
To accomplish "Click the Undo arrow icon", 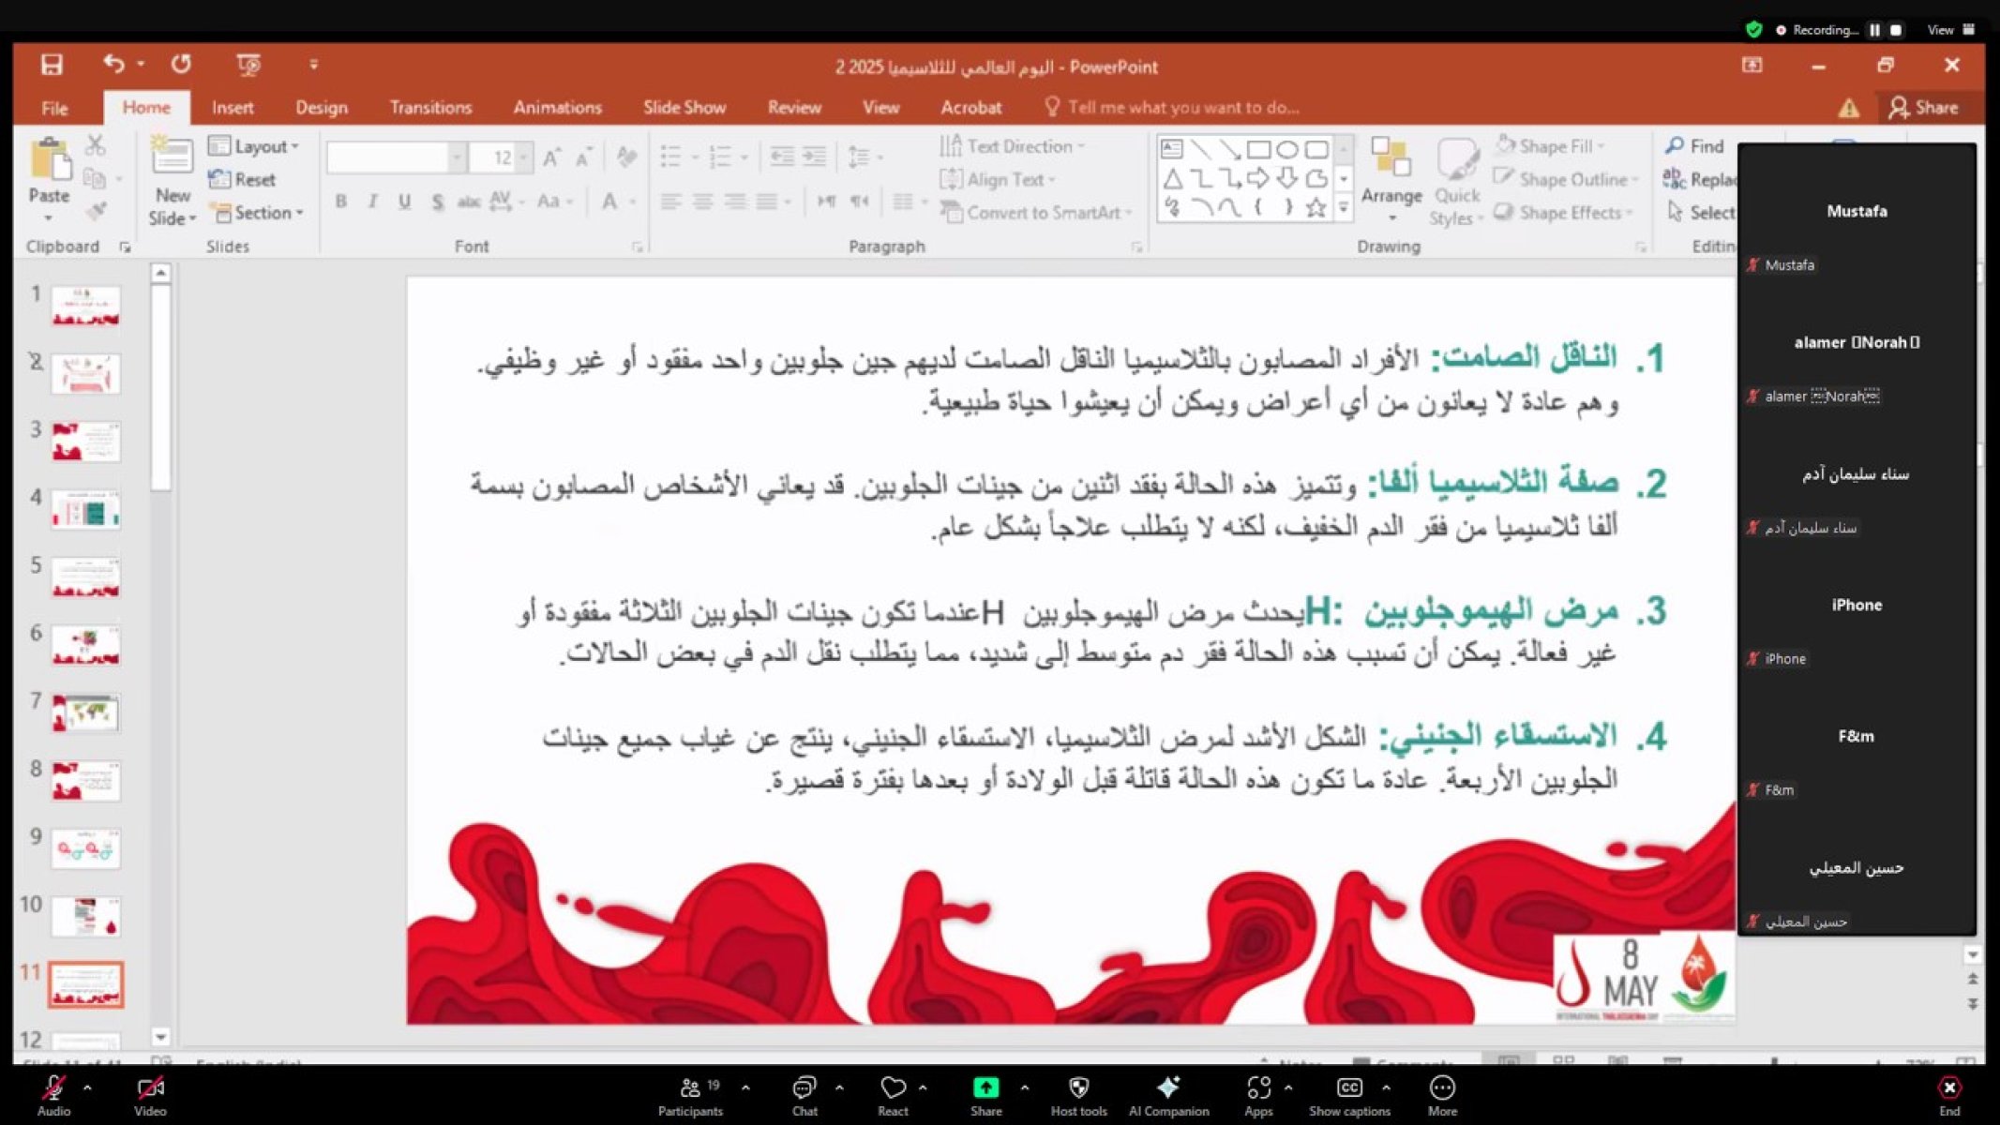I will pyautogui.click(x=113, y=64).
